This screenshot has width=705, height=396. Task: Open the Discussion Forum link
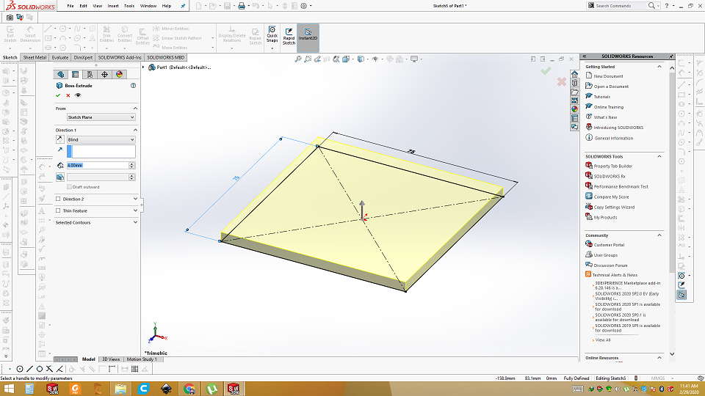click(610, 265)
